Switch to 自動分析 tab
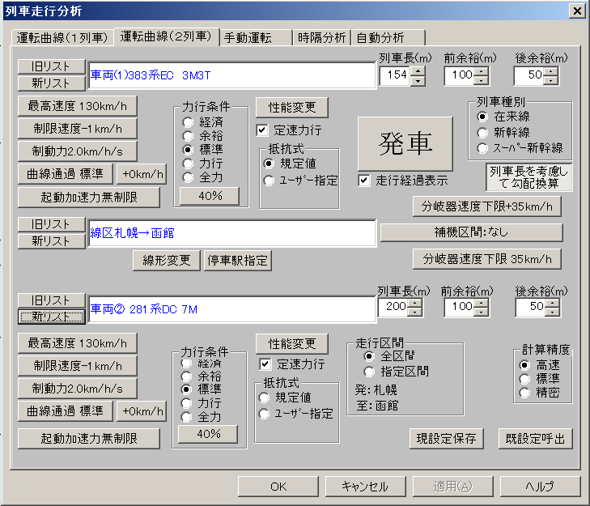This screenshot has width=590, height=506. click(388, 38)
